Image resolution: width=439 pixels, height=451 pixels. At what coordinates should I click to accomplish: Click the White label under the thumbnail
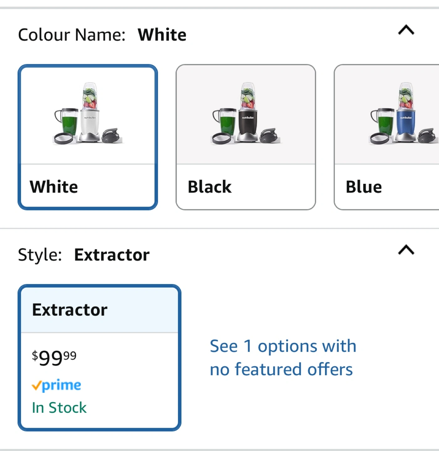54,187
